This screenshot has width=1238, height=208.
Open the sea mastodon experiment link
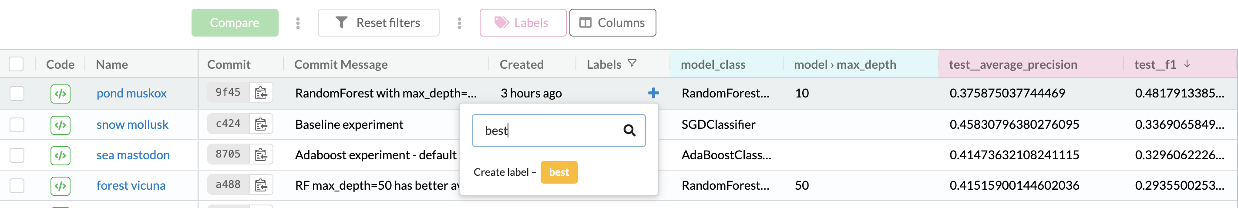tap(133, 155)
